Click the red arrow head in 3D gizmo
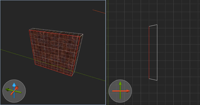The height and width of the screenshot is (105, 200). coord(17,88)
